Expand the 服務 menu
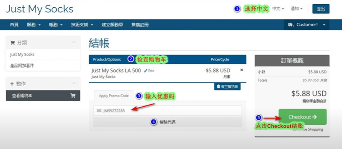The image size is (342, 149). (34, 25)
